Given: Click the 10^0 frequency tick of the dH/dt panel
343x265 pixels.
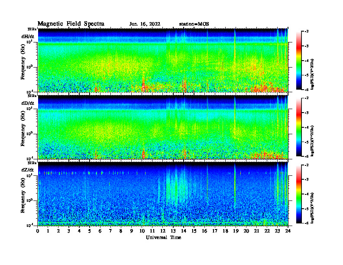Looking at the screenshot, I should pyautogui.click(x=29, y=67).
